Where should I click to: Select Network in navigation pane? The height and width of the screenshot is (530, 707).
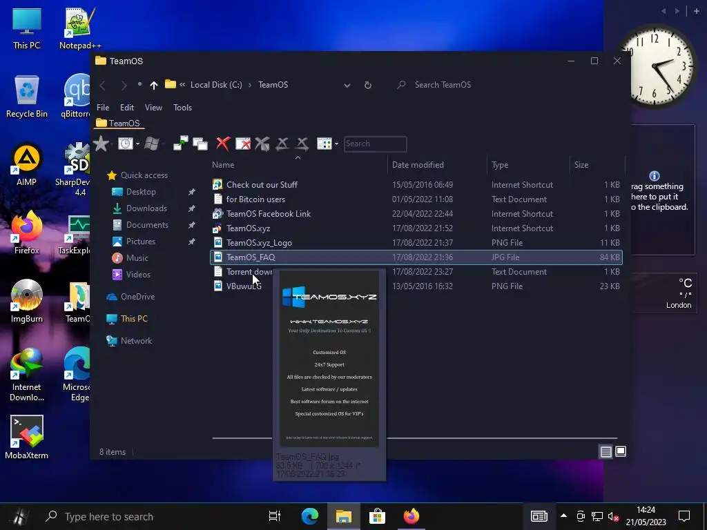click(x=129, y=341)
